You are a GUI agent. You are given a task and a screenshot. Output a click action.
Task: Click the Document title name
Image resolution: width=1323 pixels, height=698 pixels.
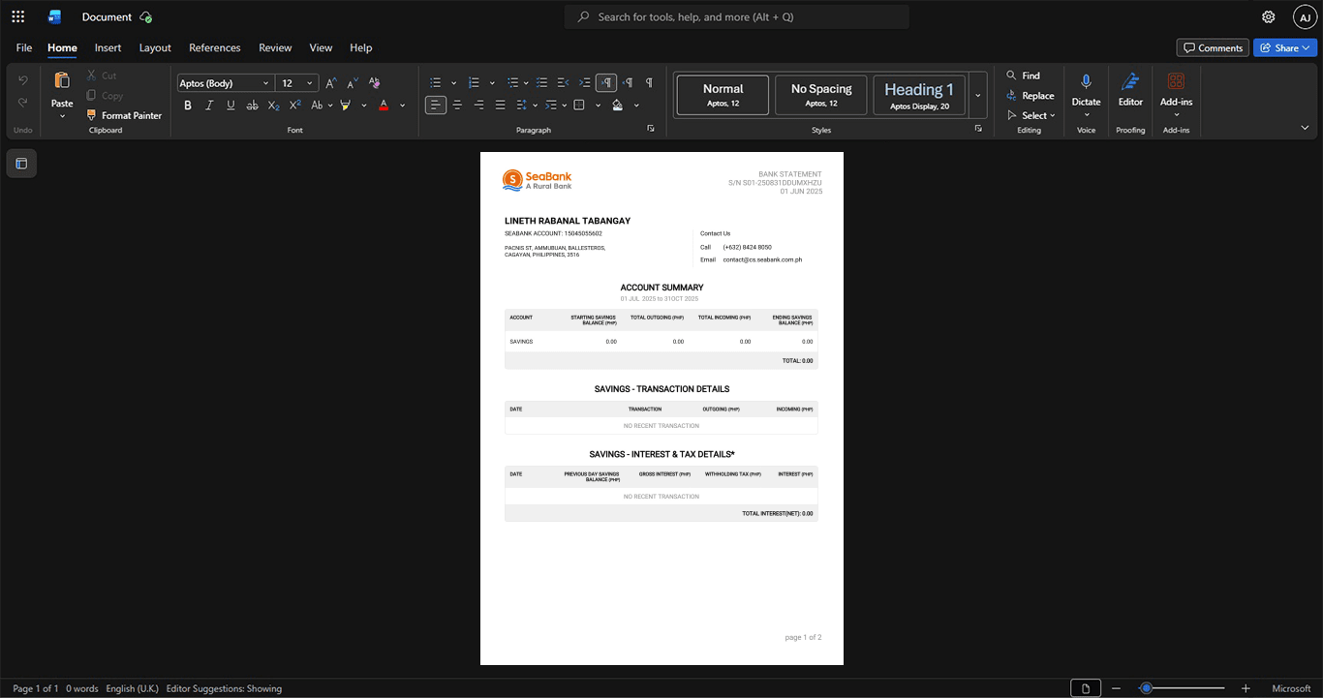coord(107,16)
